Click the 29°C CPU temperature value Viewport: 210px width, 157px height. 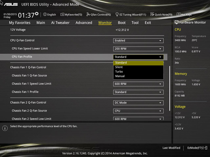[x=194, y=40]
